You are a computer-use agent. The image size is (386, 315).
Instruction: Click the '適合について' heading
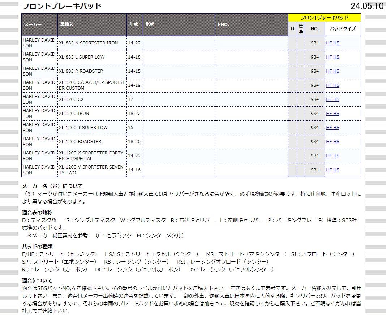pos(37,281)
